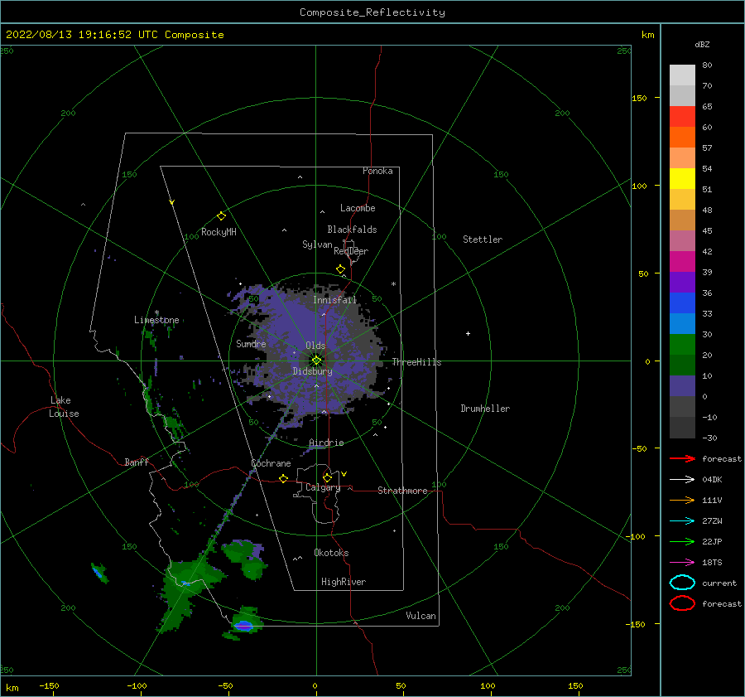
Task: Click the Okotoks label
Action: point(331,553)
